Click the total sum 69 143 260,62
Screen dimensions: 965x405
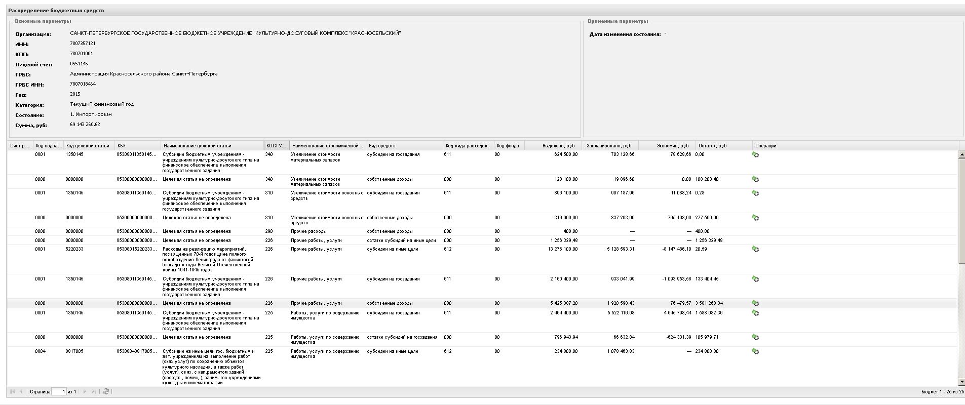85,125
